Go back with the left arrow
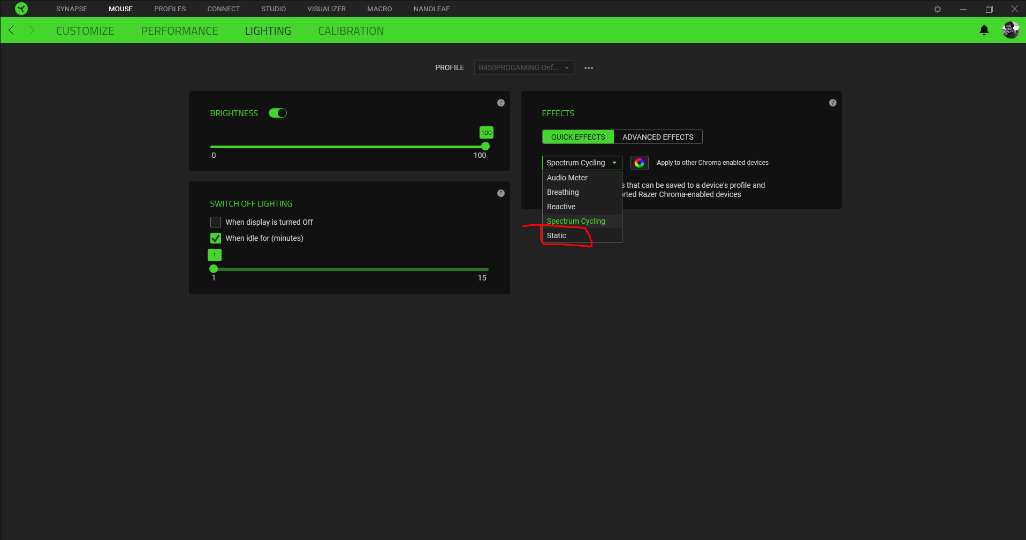Screen dimensions: 1026x540 pos(12,30)
